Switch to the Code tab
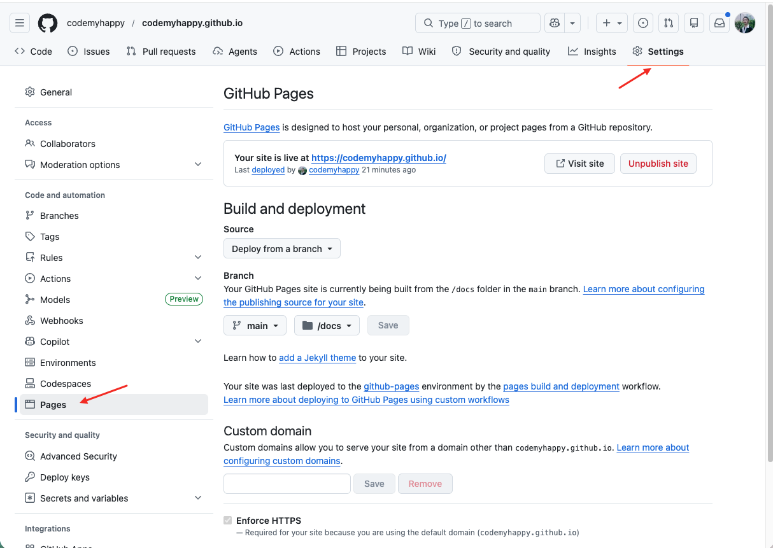 (33, 52)
